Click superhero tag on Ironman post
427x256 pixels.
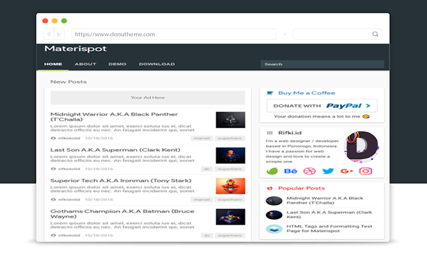click(x=230, y=200)
